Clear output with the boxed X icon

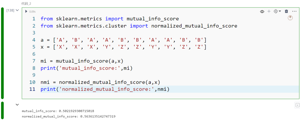(297, 105)
